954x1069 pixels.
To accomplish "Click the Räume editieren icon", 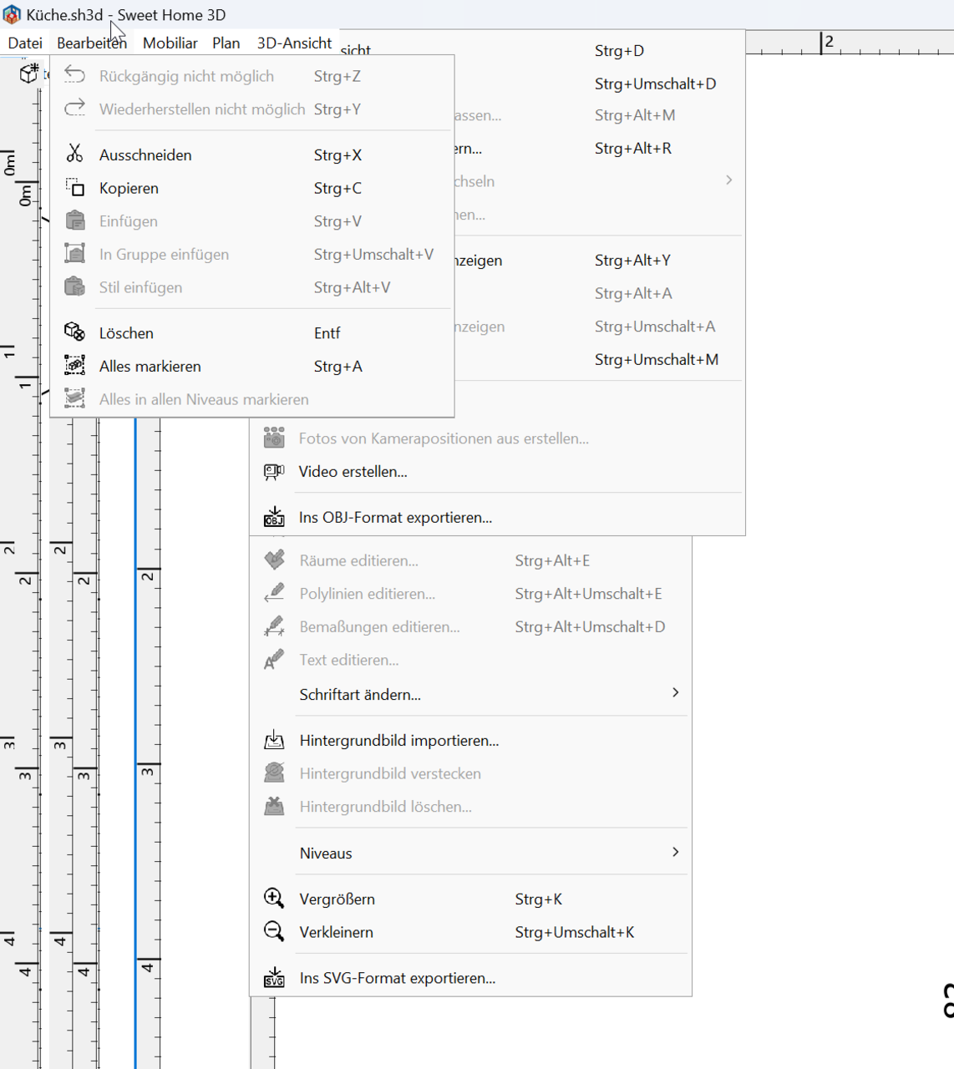I will click(274, 560).
